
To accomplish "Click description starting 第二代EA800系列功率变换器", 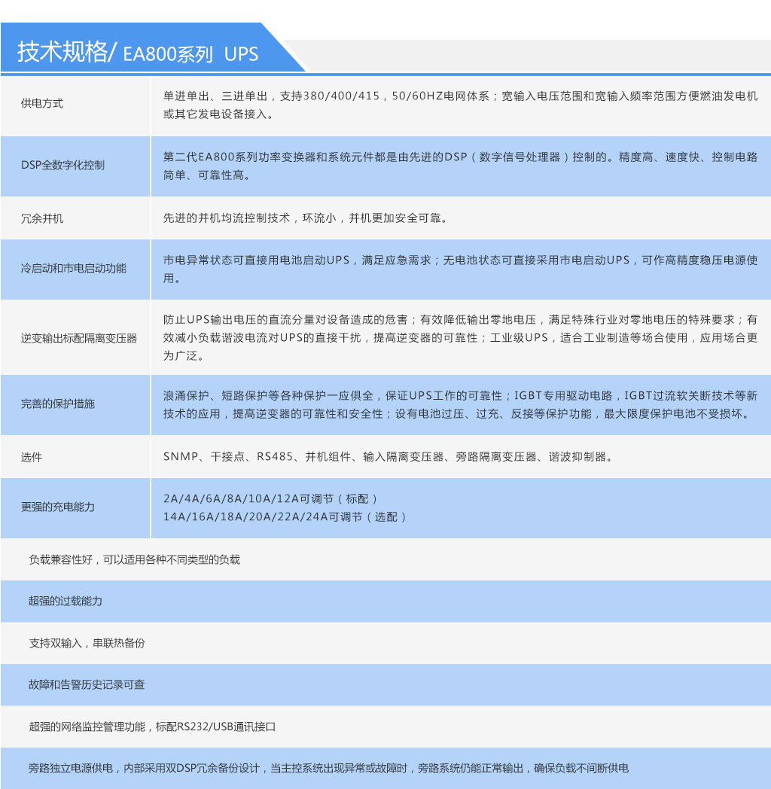I will pyautogui.click(x=460, y=166).
